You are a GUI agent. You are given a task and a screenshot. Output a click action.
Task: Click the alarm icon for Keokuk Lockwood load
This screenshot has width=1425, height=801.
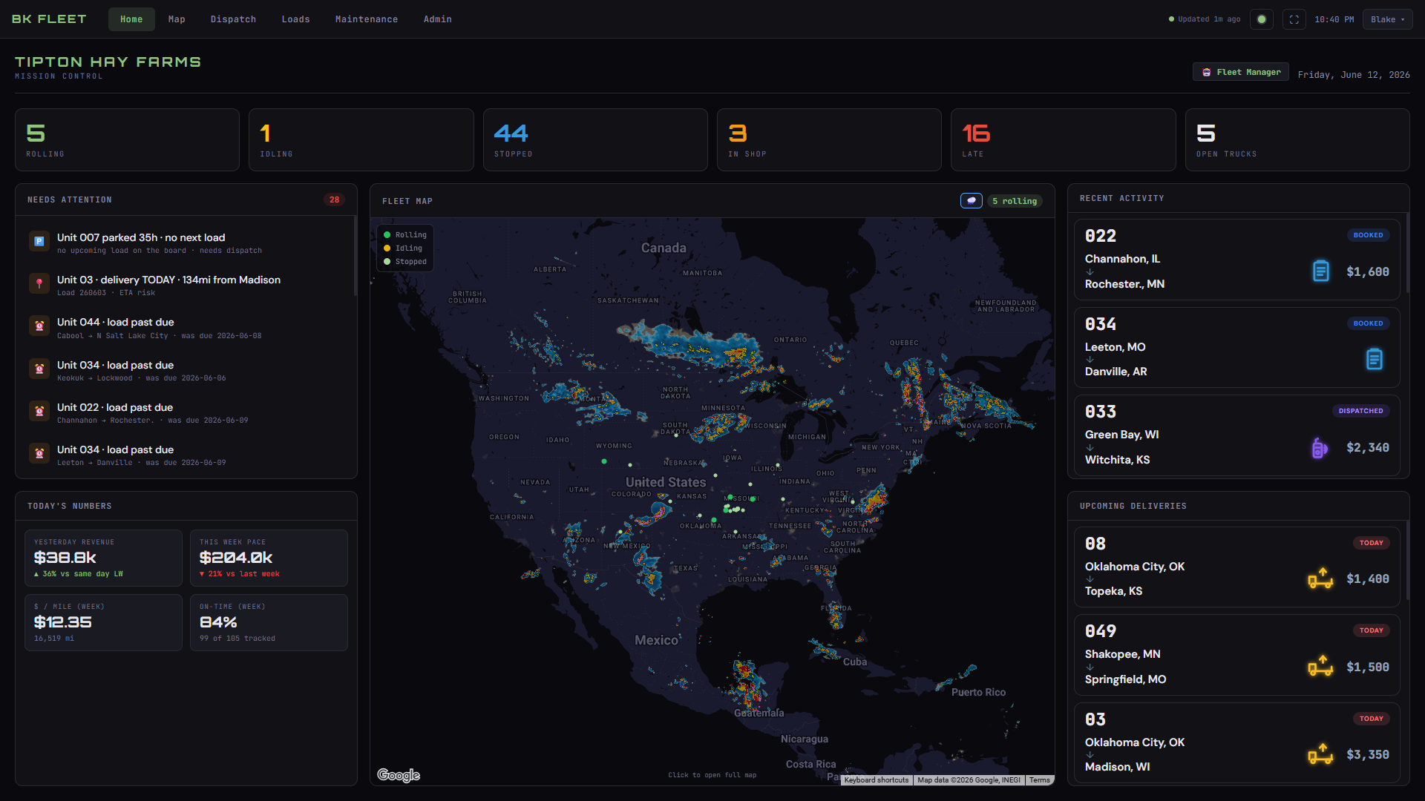[39, 369]
